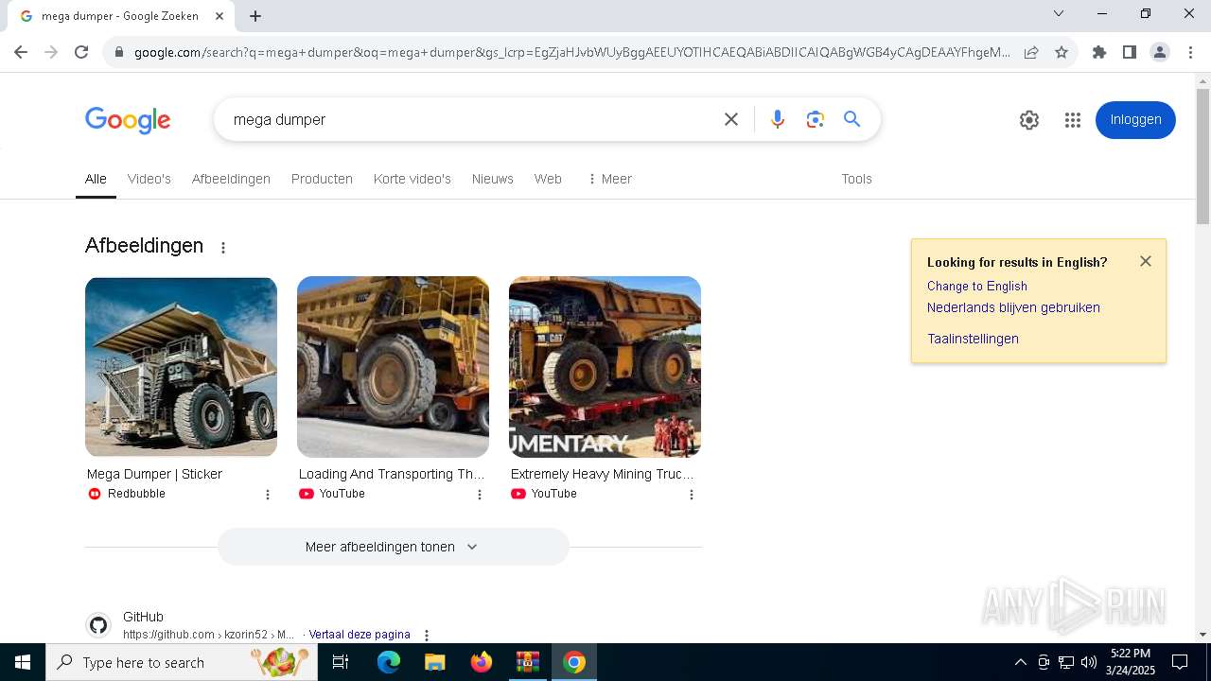This screenshot has height=681, width=1211.
Task: Click the taskbar clock 5:22 PM
Action: click(x=1131, y=654)
